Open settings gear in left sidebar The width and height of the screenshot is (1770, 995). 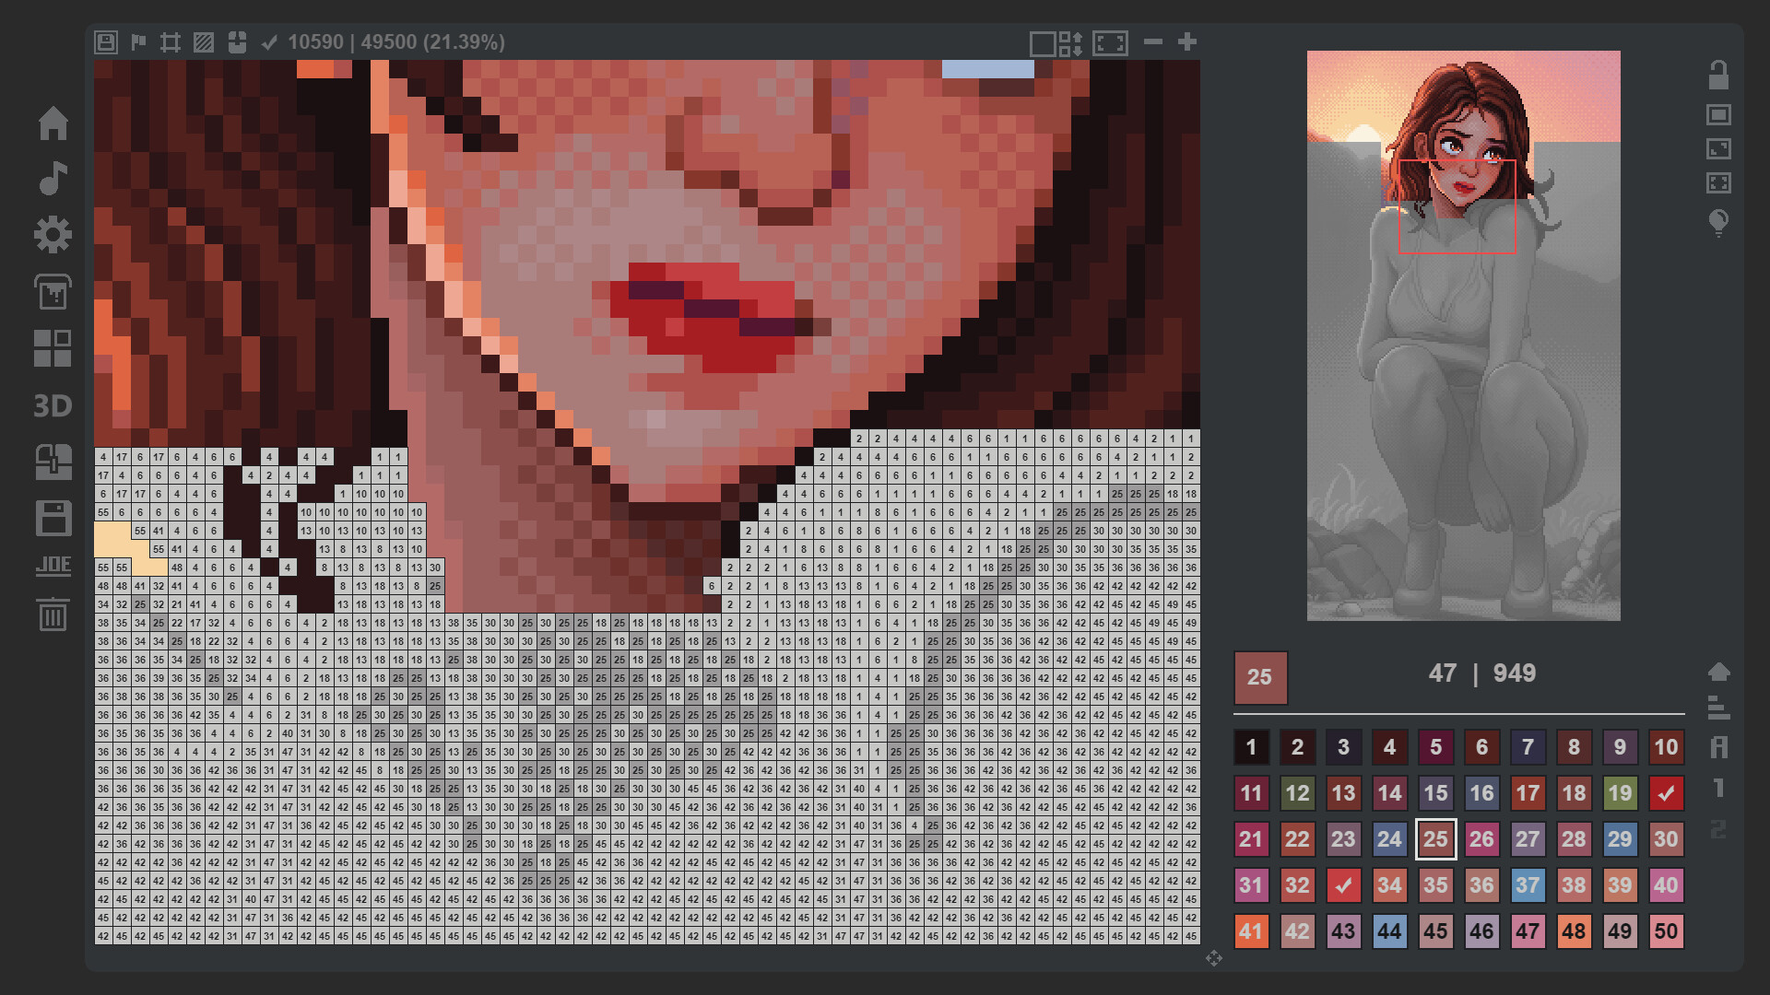[53, 235]
